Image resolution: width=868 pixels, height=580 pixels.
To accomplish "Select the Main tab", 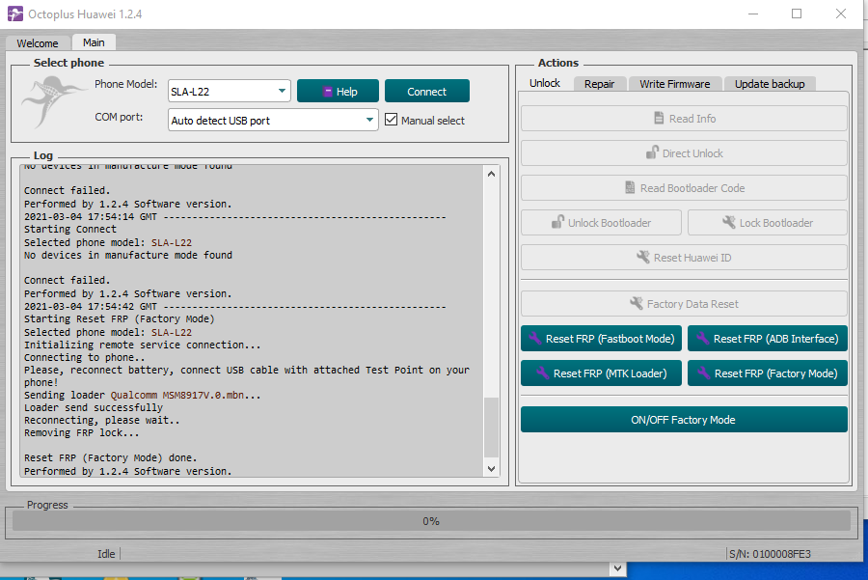I will click(94, 42).
